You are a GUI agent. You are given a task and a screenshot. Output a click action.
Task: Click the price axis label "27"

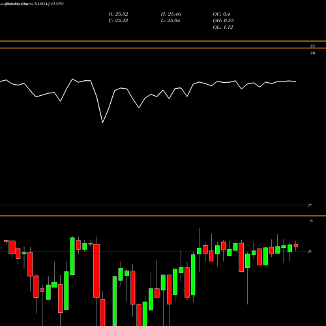[310, 205]
